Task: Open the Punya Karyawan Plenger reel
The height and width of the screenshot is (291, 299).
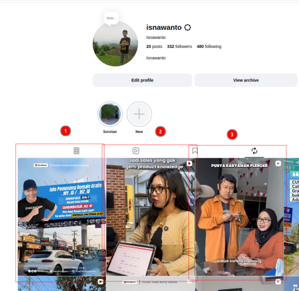Action: pyautogui.click(x=239, y=217)
